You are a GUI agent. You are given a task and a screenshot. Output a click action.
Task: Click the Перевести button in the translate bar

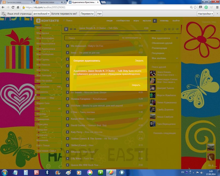point(87,14)
